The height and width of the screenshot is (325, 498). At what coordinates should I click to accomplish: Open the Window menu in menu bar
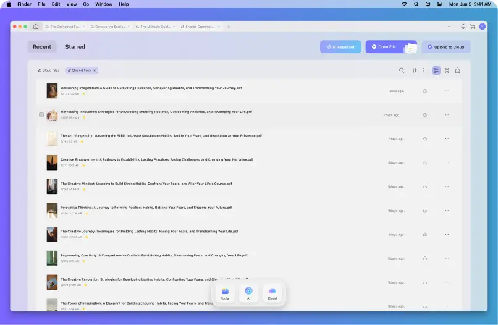104,4
